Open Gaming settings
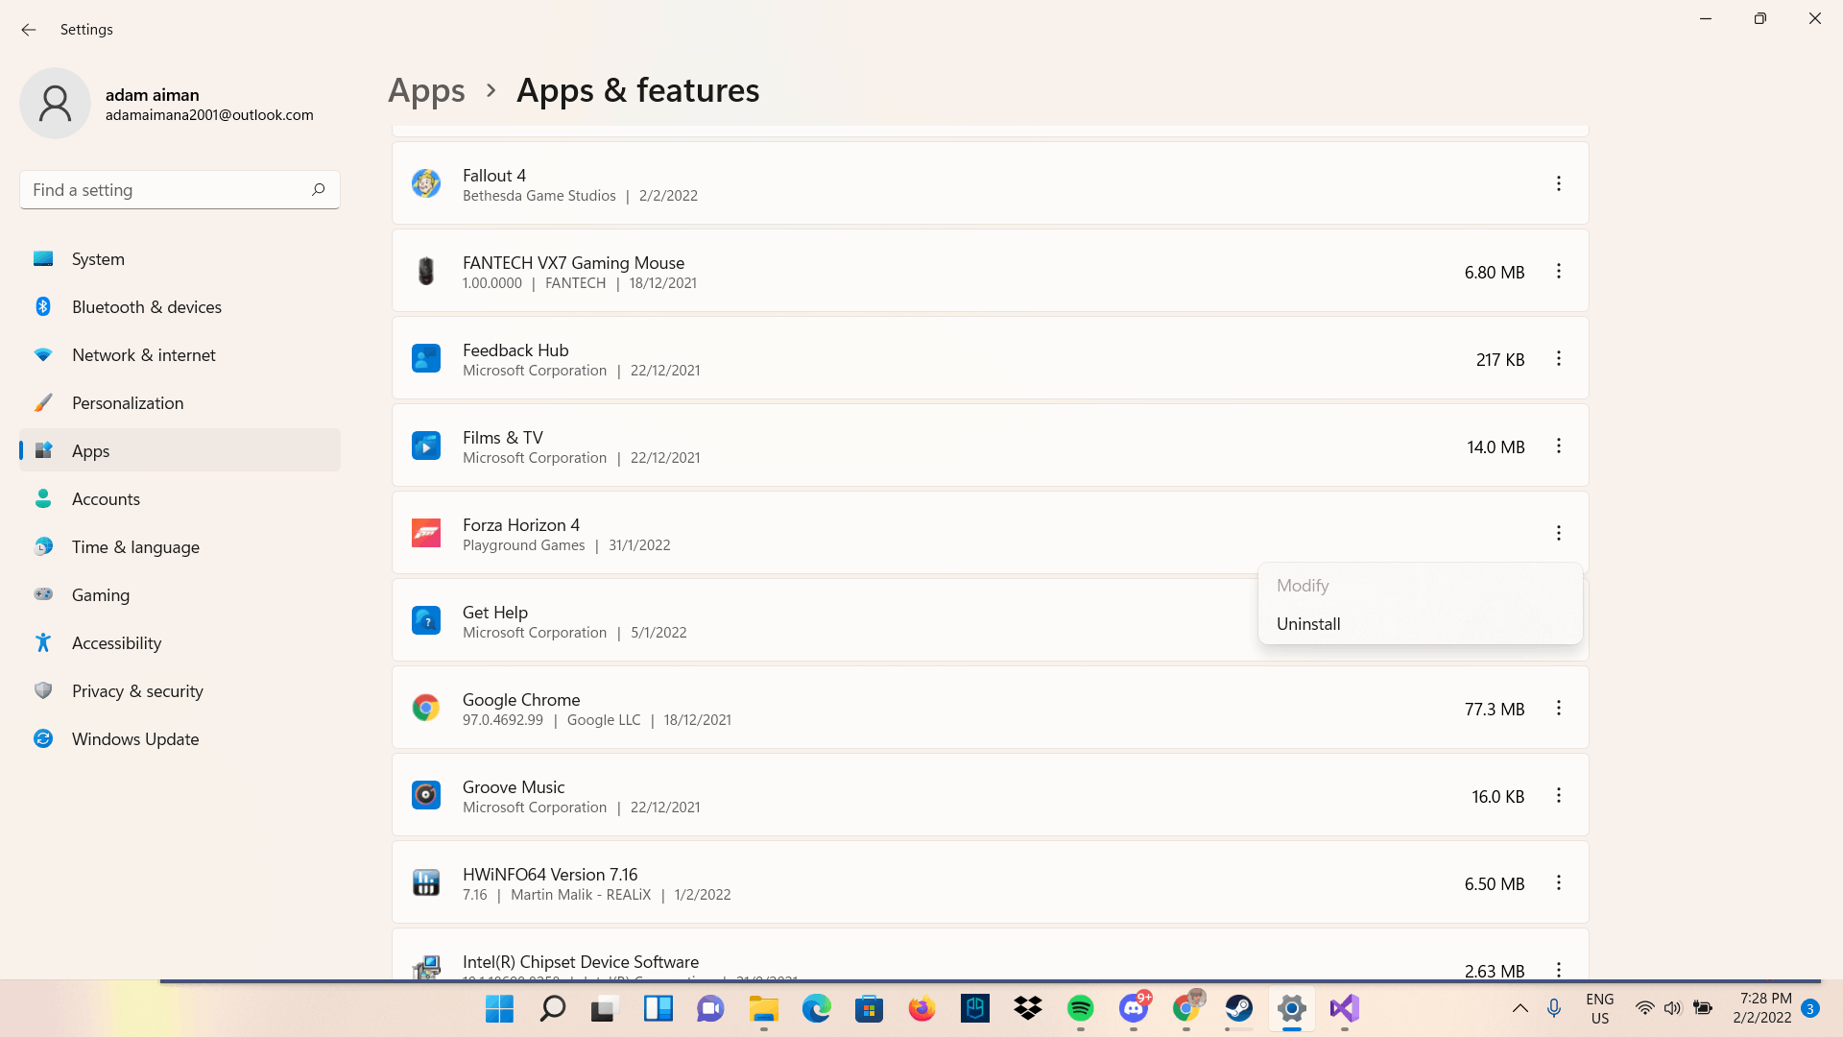Image resolution: width=1843 pixels, height=1037 pixels. 180,595
